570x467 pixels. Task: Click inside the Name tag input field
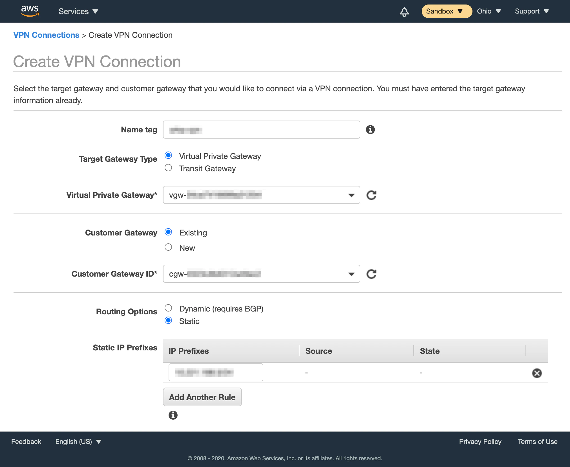click(261, 130)
